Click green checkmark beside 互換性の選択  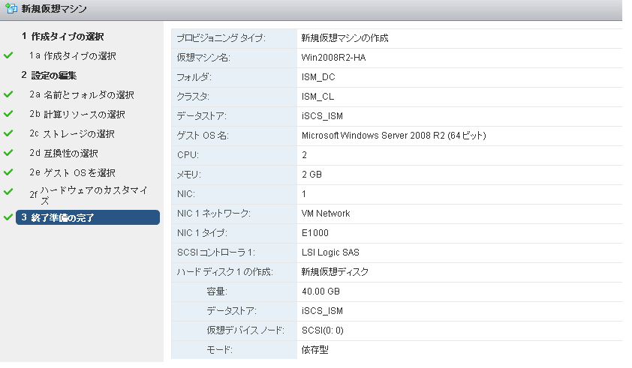click(8, 153)
